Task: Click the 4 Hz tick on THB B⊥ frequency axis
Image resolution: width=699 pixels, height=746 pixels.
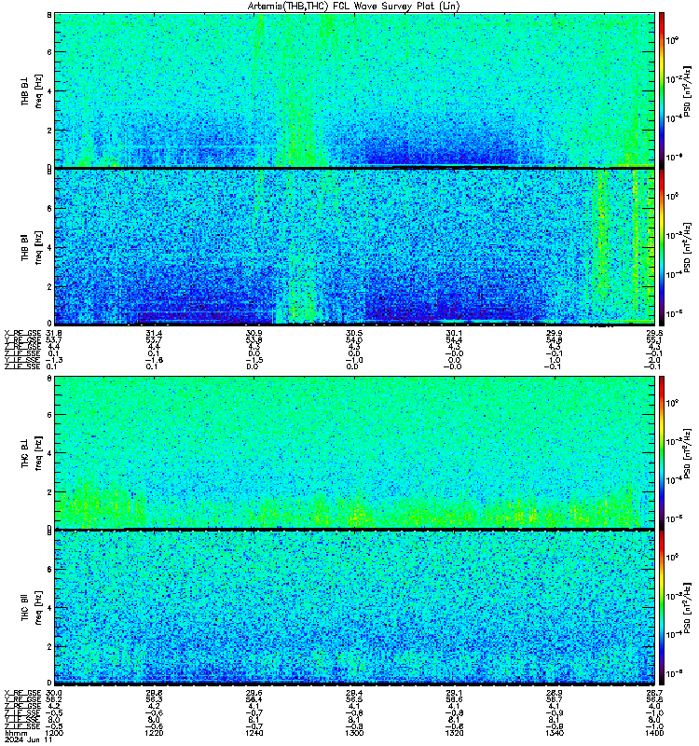Action: [x=49, y=90]
